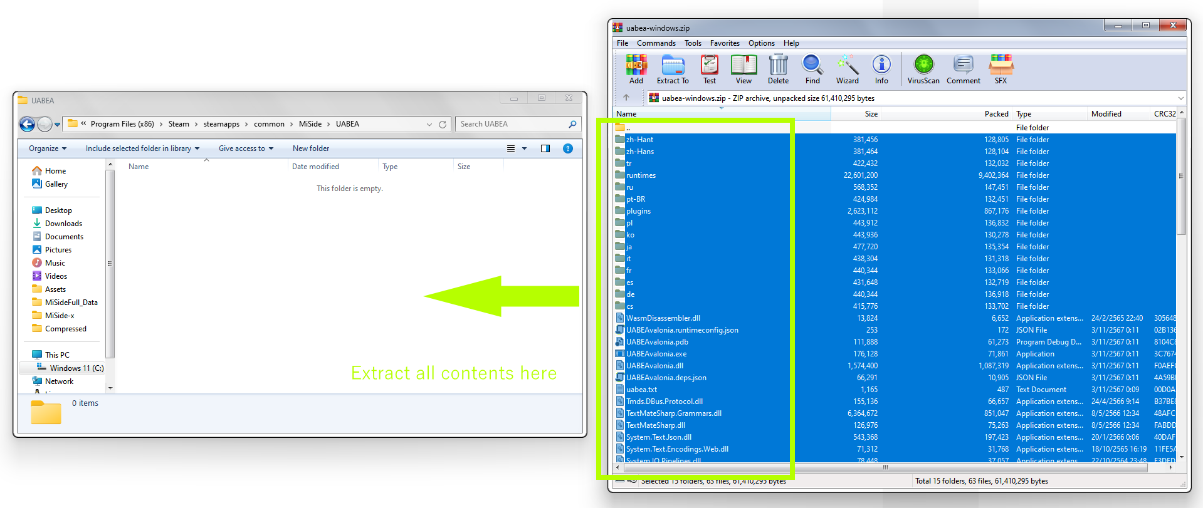Expand the Give access to dropdown

pyautogui.click(x=246, y=148)
